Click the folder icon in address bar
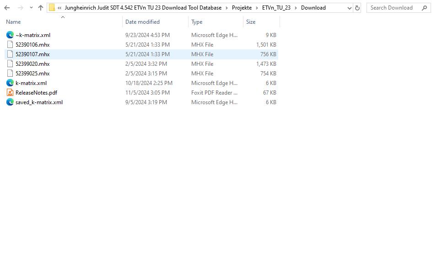Viewport: 437px width, 260px height. coord(52,8)
